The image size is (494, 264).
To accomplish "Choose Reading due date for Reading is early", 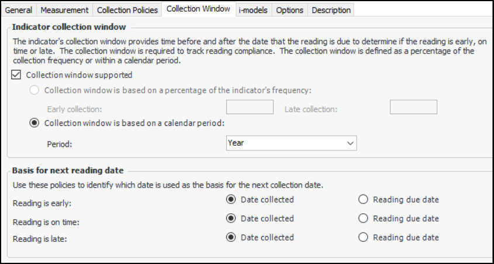I will (x=363, y=200).
